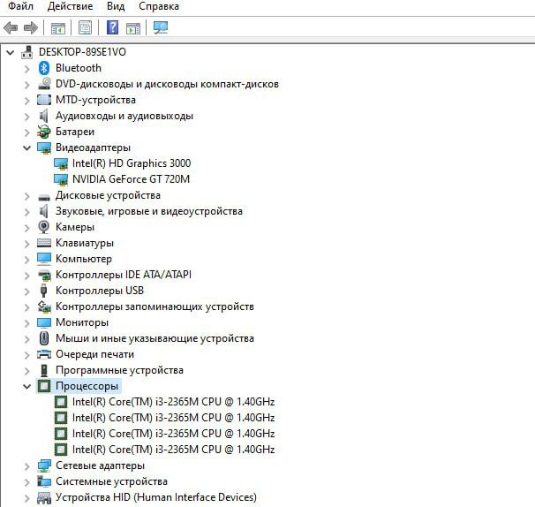Toggle the action pane toolbar icon
This screenshot has width=535, height=507.
133,28
